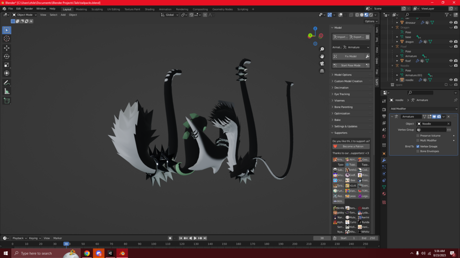Select the Measure tool

click(6, 92)
